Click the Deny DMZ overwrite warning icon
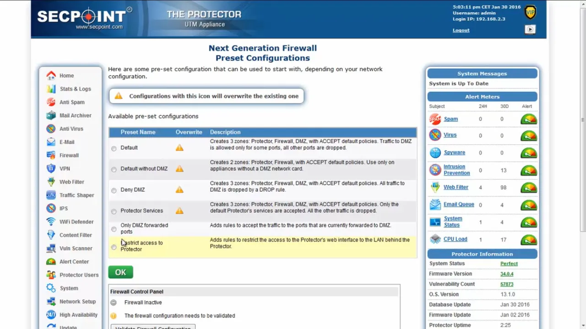 [179, 189]
